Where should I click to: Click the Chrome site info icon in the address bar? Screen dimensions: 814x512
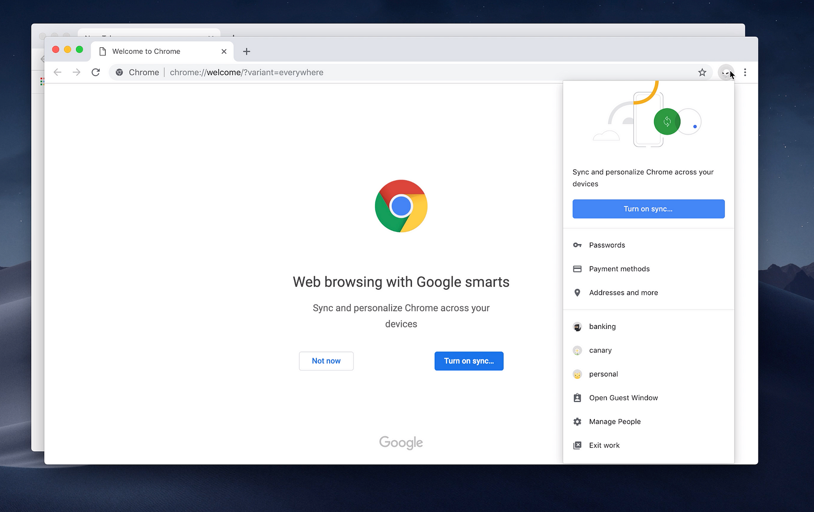[119, 72]
